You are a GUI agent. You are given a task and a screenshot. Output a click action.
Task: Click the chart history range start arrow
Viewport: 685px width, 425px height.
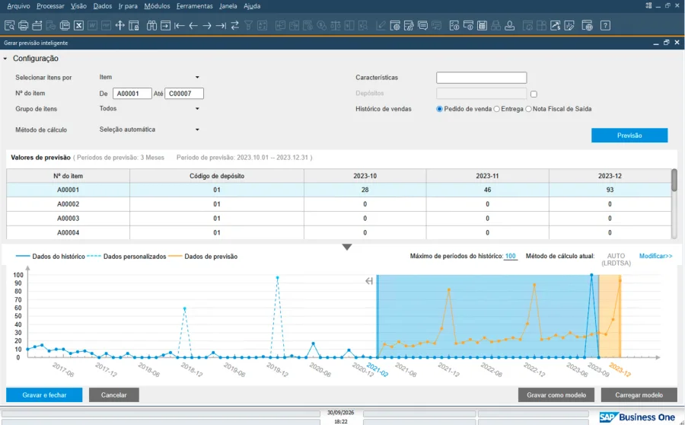click(369, 281)
